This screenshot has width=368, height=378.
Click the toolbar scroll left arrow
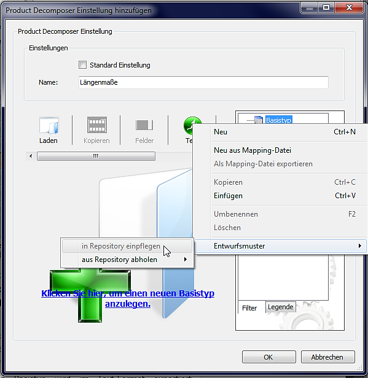[x=31, y=156]
